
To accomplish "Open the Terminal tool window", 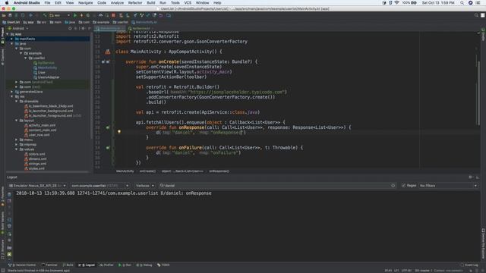I will [x=49, y=265].
